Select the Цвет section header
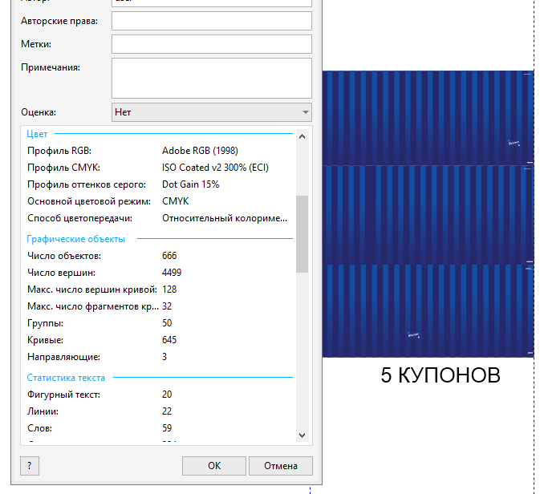Image resolution: width=540 pixels, height=494 pixels. (x=37, y=134)
